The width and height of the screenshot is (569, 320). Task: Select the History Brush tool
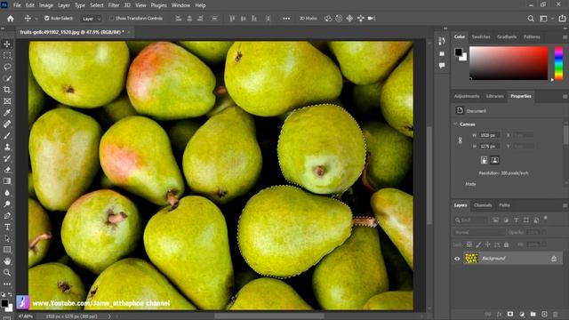7,158
